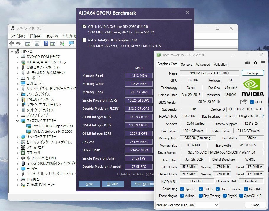Expand the ディスク ドライブ node
The image size is (269, 211).
17,115
